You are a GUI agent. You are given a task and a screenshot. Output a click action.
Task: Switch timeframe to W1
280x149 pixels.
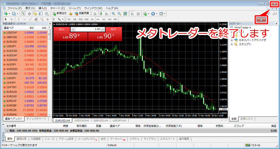pos(110,19)
